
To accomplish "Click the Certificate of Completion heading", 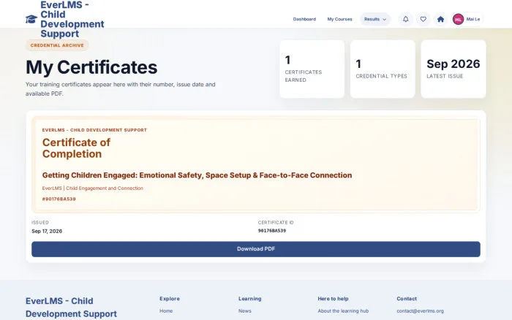I will (x=76, y=148).
